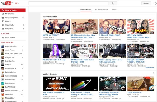Screen dimensions: 157x102
Task: Open Carli Bybel channel link
Action: 77,39
